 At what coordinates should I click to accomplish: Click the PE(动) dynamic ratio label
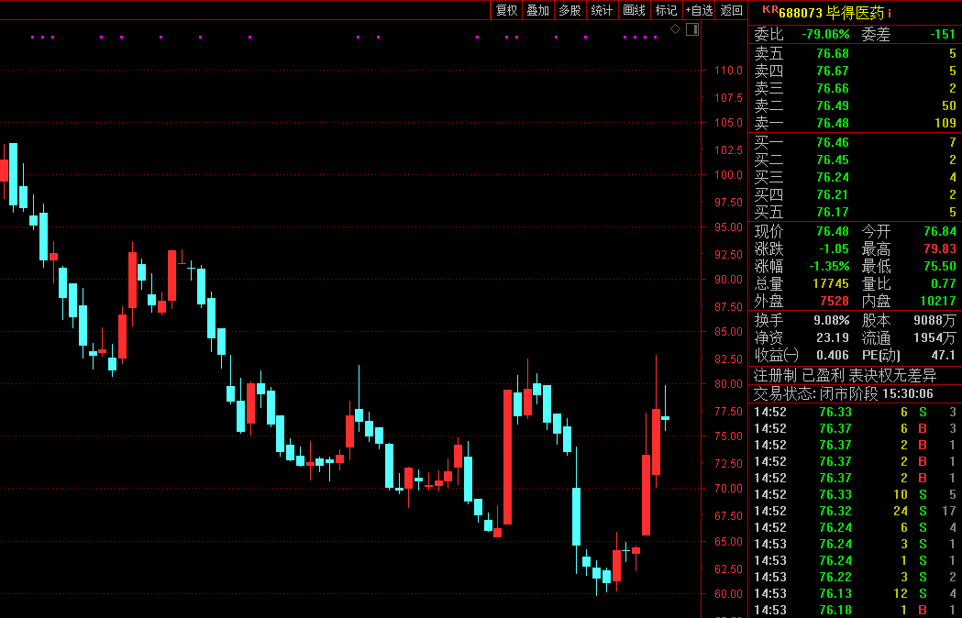tap(880, 355)
